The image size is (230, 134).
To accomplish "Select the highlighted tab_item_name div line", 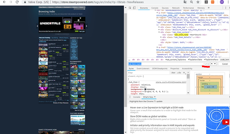I will pos(185,35).
